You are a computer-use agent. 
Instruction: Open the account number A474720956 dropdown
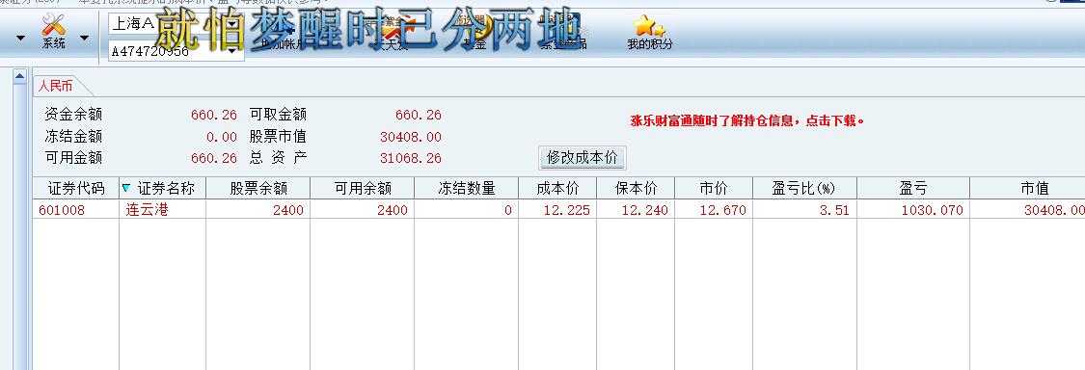pos(176,50)
